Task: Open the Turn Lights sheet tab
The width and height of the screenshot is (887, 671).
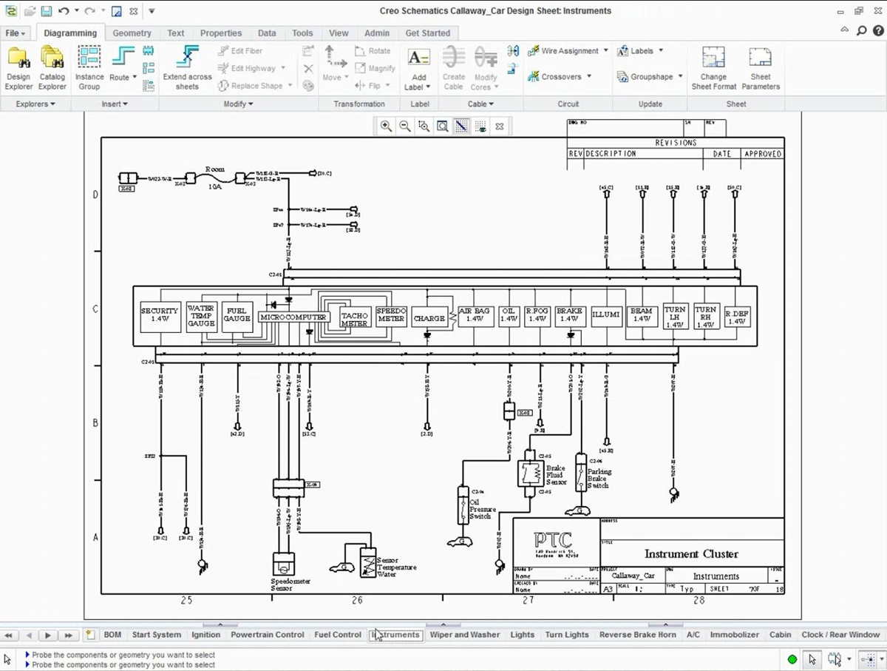Action: pos(567,635)
